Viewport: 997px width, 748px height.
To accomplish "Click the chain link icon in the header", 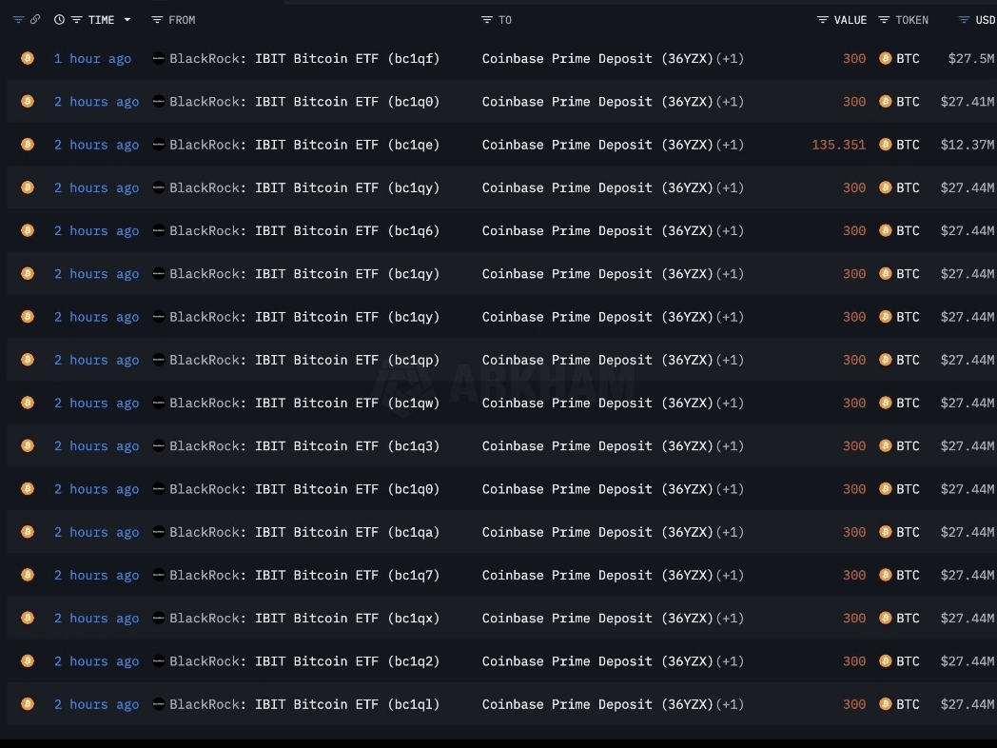I will [x=35, y=20].
